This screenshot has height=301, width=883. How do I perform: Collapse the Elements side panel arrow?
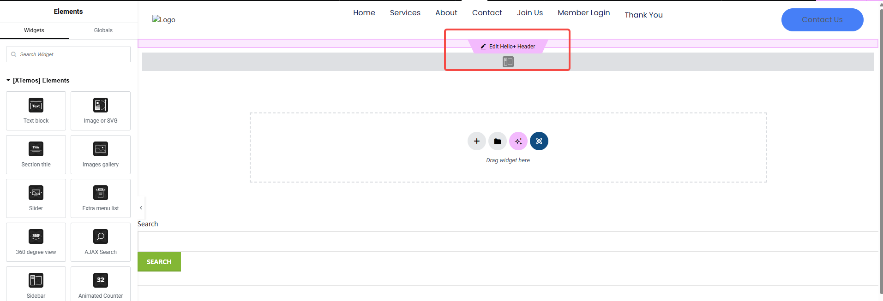(x=141, y=208)
